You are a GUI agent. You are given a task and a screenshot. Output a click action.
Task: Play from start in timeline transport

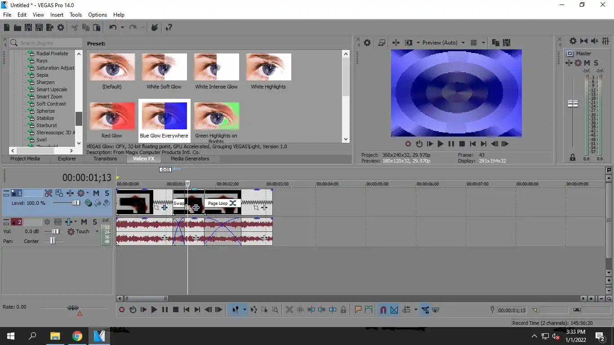click(143, 310)
